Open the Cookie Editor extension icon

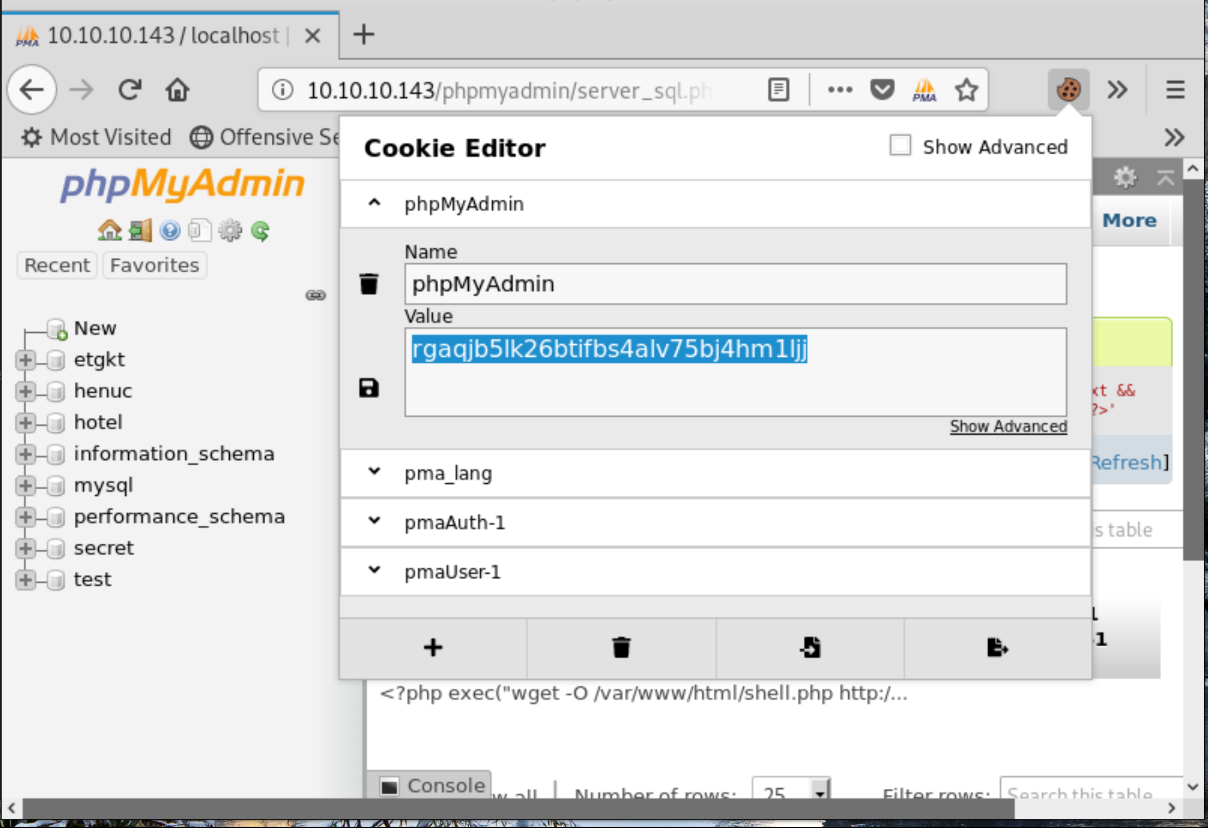1068,89
